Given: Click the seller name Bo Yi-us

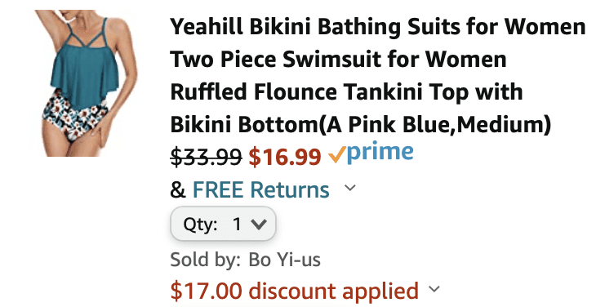Looking at the screenshot, I should tap(284, 260).
